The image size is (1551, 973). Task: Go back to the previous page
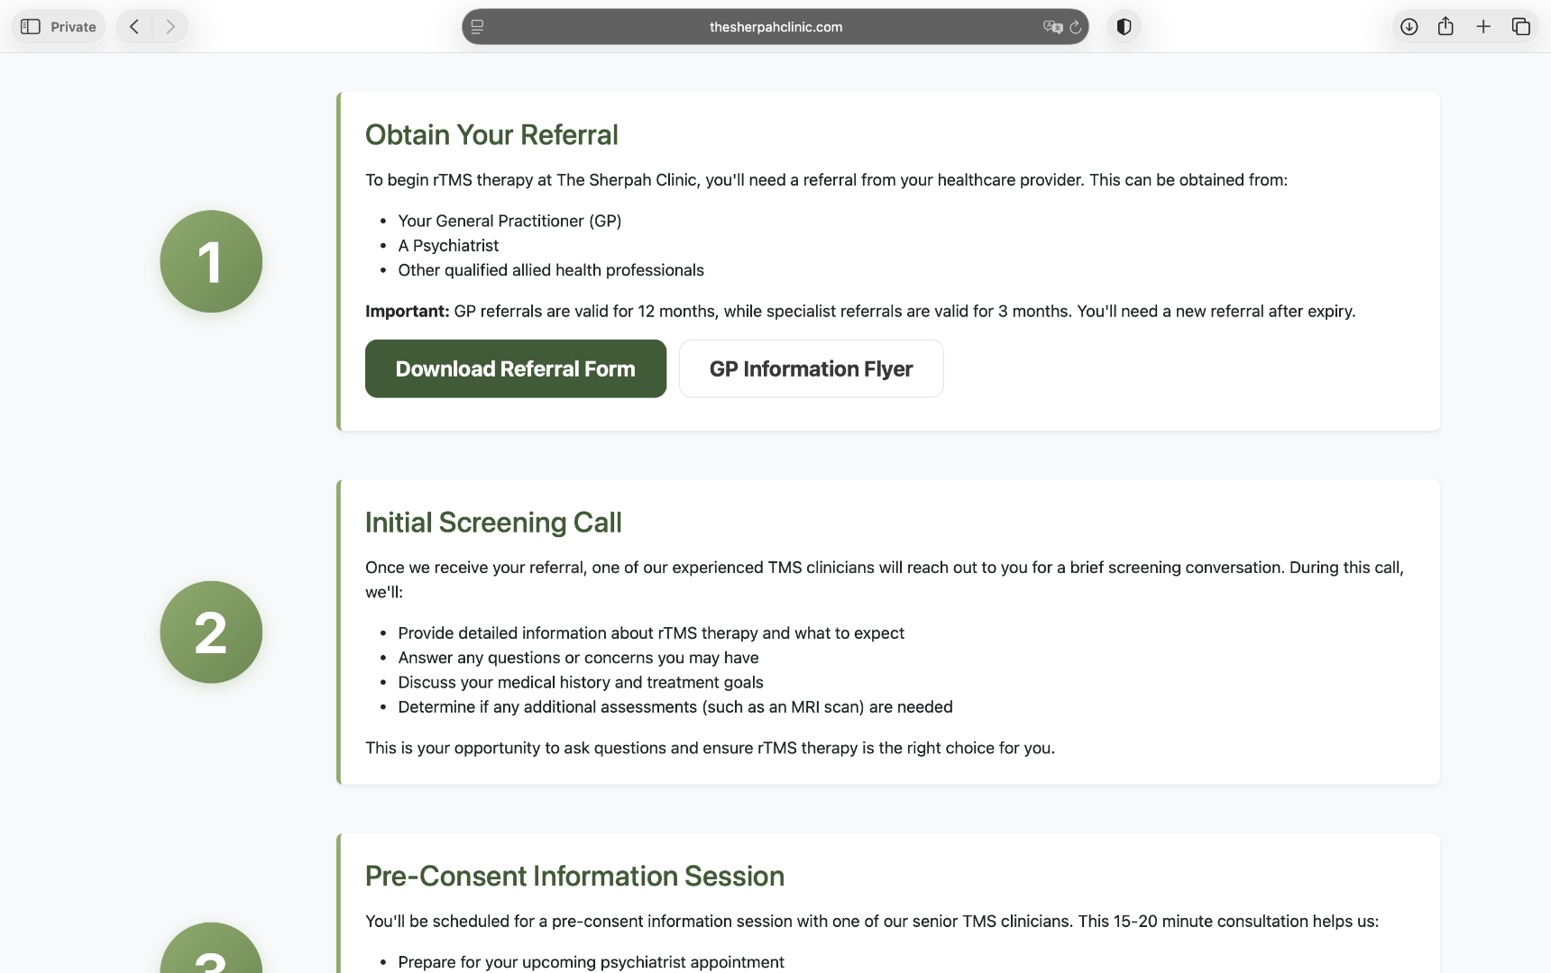(x=134, y=27)
